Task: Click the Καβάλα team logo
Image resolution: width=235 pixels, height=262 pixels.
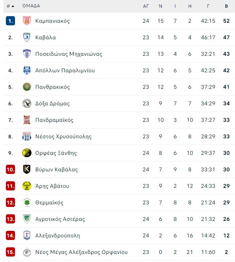Action: click(x=27, y=37)
